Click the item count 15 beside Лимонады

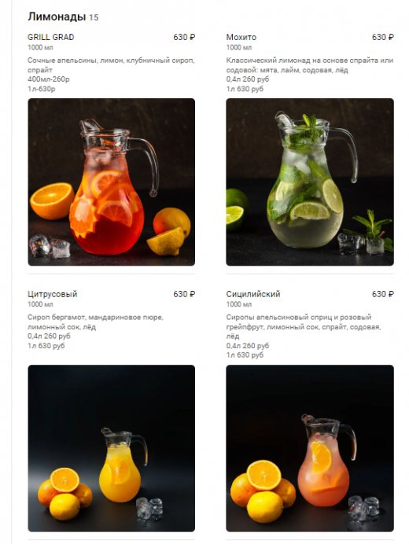coord(94,17)
